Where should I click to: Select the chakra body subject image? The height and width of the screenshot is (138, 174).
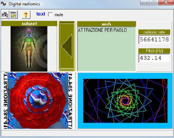point(29,49)
